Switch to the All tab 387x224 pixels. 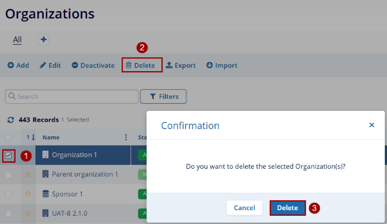click(17, 39)
